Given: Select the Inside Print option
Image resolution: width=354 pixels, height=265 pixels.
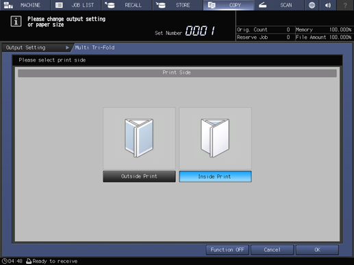Looking at the screenshot, I should pyautogui.click(x=215, y=176).
